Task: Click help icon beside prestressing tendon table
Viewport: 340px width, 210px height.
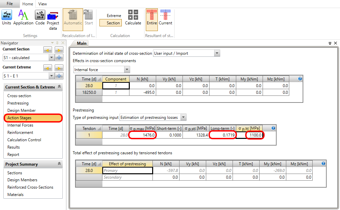Action: tap(274, 128)
